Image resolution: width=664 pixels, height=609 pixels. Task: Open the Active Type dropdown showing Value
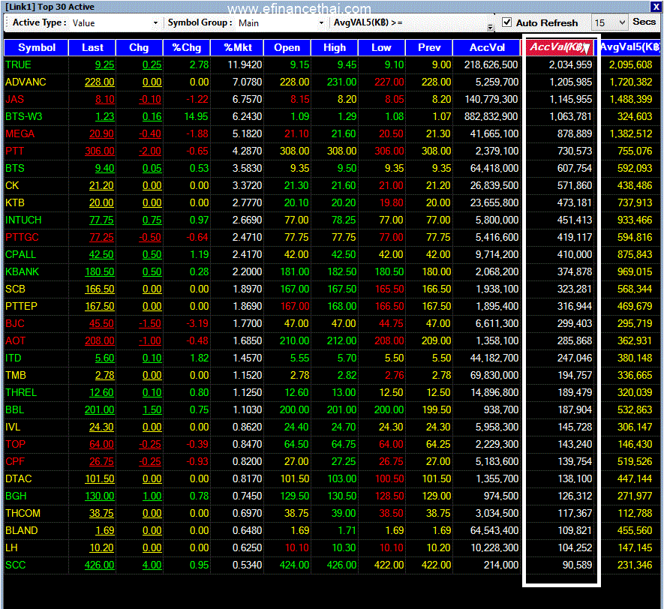tap(116, 22)
